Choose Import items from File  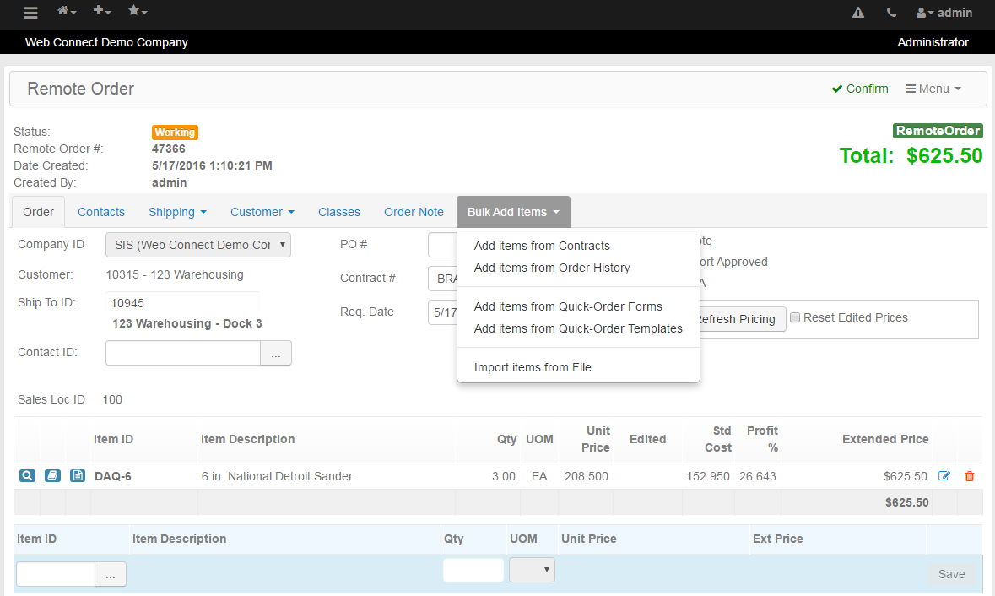pos(533,367)
